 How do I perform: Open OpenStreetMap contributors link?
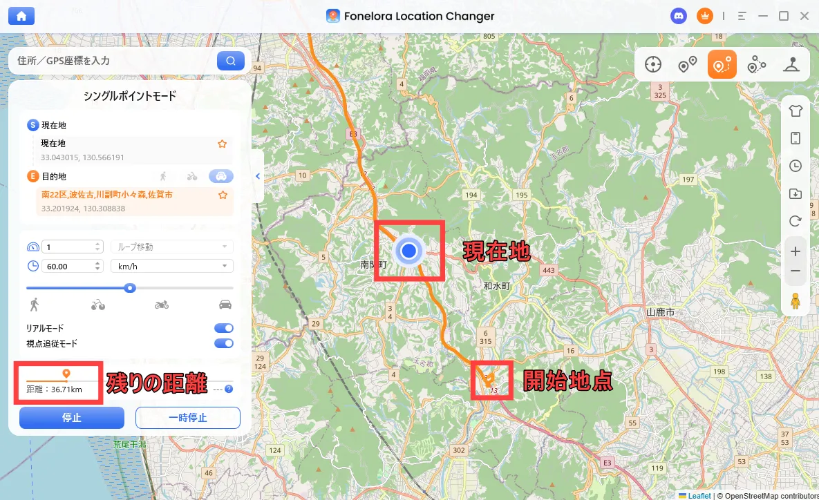click(772, 496)
